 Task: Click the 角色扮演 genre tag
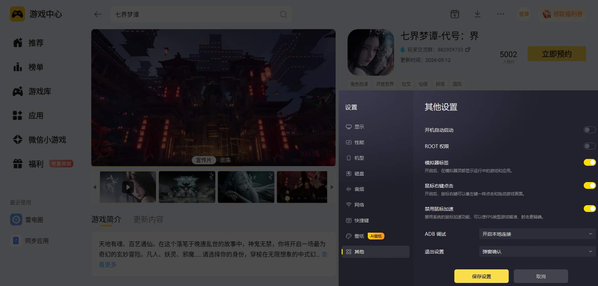click(359, 84)
